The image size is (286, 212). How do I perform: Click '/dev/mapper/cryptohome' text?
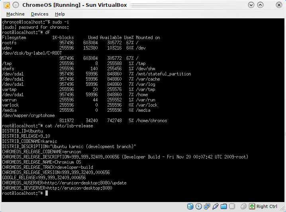(28, 115)
